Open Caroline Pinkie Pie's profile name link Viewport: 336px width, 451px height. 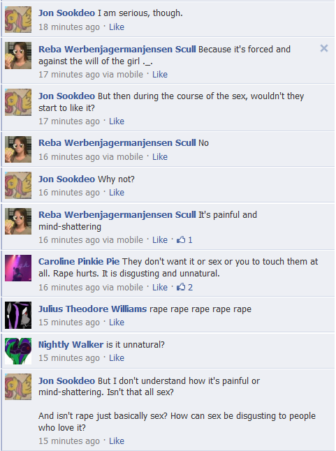[x=79, y=261]
